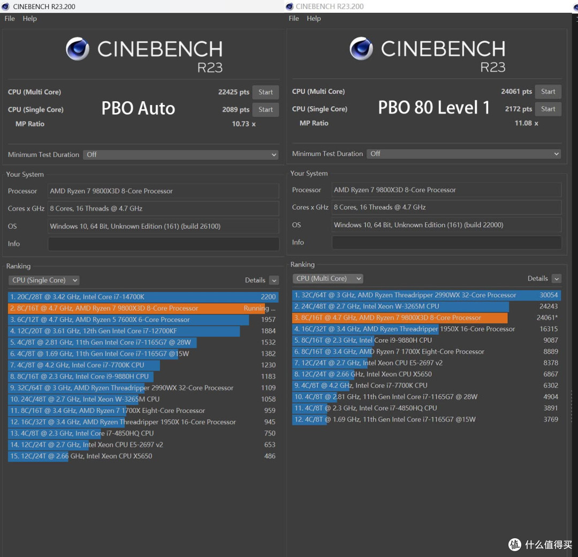
Task: Click MP Ratio value 11.08 x
Action: point(527,123)
